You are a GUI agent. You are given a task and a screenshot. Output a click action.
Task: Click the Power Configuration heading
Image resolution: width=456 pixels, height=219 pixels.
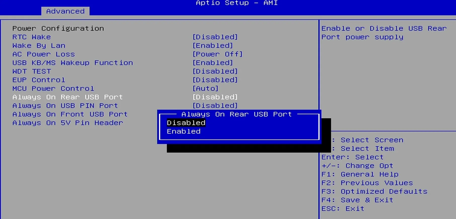58,28
